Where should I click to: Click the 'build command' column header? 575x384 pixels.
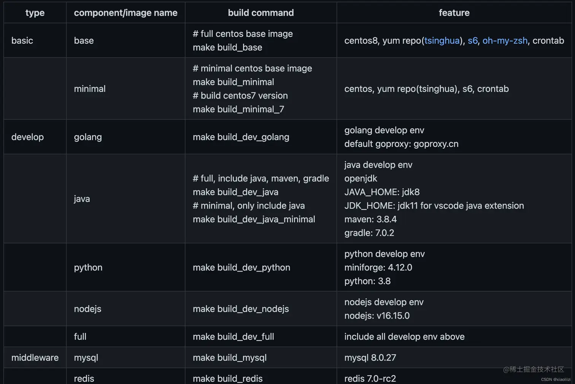coord(261,13)
